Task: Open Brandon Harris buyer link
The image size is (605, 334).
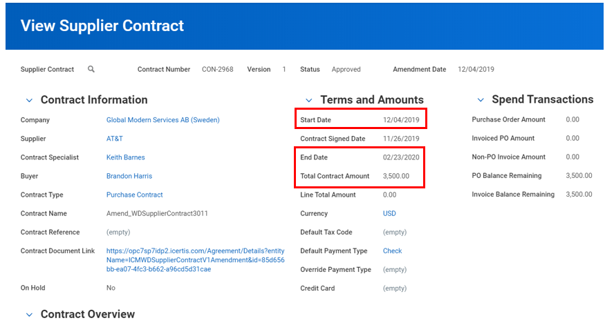Action: 129,176
